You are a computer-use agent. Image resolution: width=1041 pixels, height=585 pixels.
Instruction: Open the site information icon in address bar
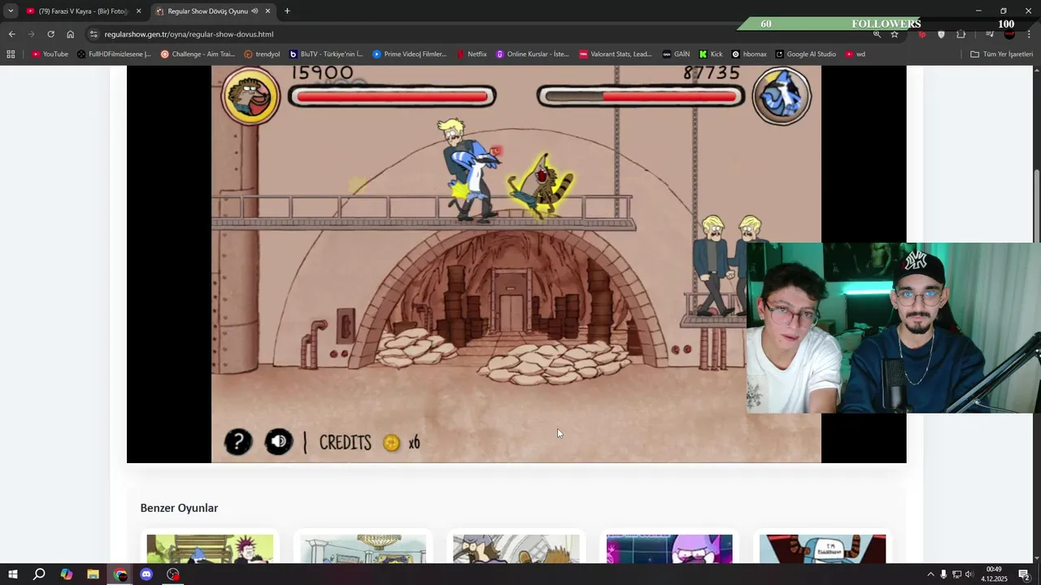(94, 34)
